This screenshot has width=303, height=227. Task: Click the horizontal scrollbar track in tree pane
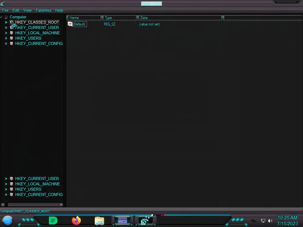[x=33, y=205]
